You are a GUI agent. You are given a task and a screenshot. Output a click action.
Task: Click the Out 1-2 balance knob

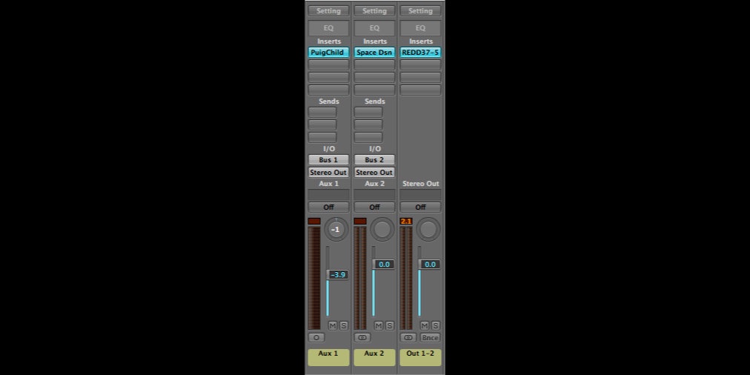point(428,230)
